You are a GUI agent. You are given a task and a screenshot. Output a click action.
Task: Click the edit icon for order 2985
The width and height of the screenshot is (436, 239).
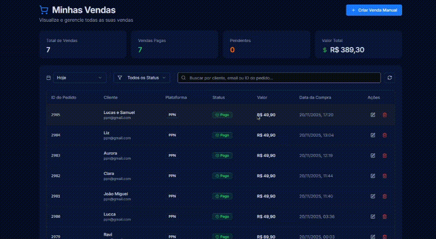click(x=373, y=115)
